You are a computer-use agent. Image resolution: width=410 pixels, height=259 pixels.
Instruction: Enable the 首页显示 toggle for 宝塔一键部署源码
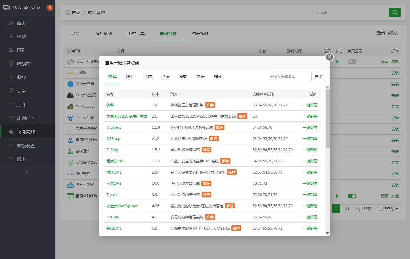pyautogui.click(x=352, y=61)
